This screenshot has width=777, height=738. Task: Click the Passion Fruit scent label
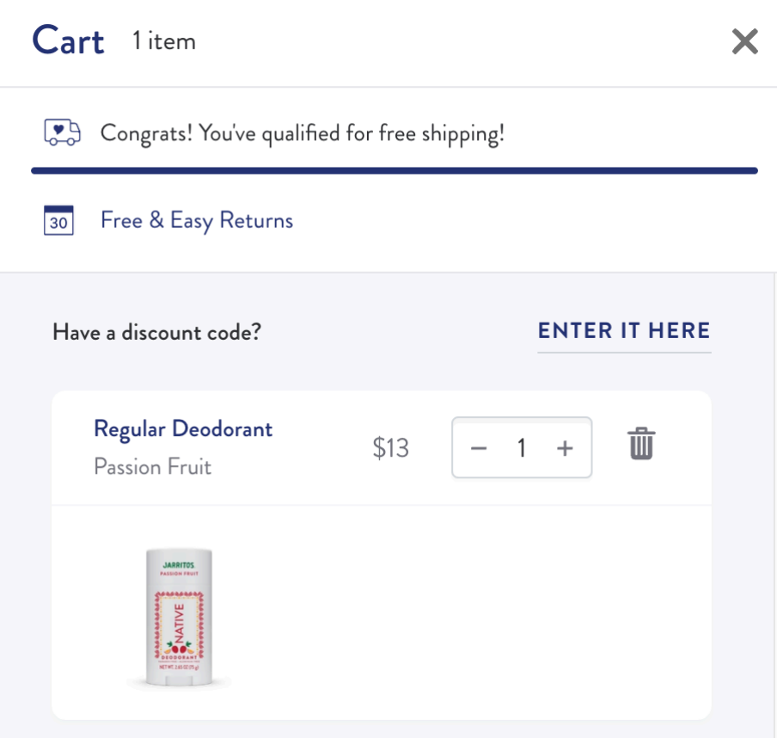point(152,467)
